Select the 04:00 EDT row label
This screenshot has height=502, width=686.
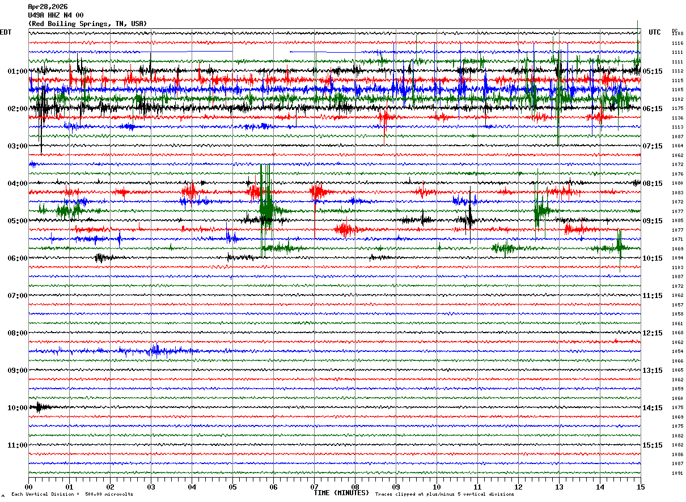[17, 184]
